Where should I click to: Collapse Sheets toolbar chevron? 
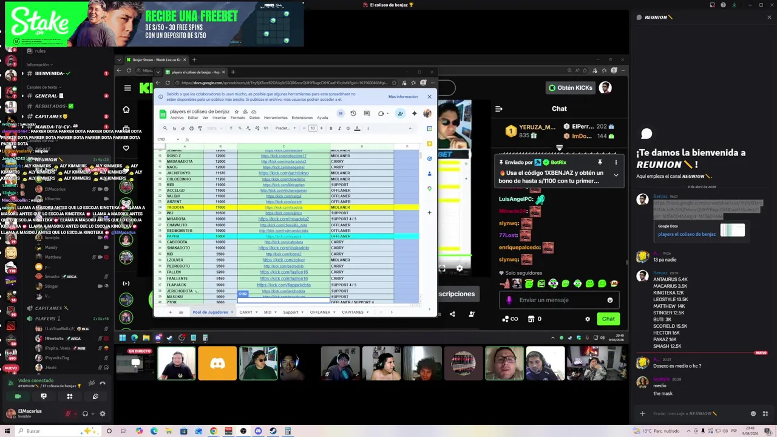(x=410, y=128)
